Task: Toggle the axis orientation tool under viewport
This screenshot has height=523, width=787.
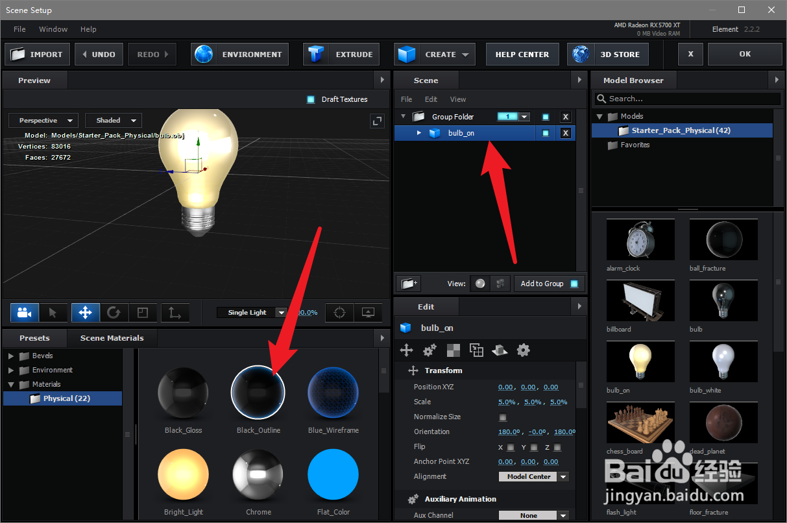Action: pos(175,313)
